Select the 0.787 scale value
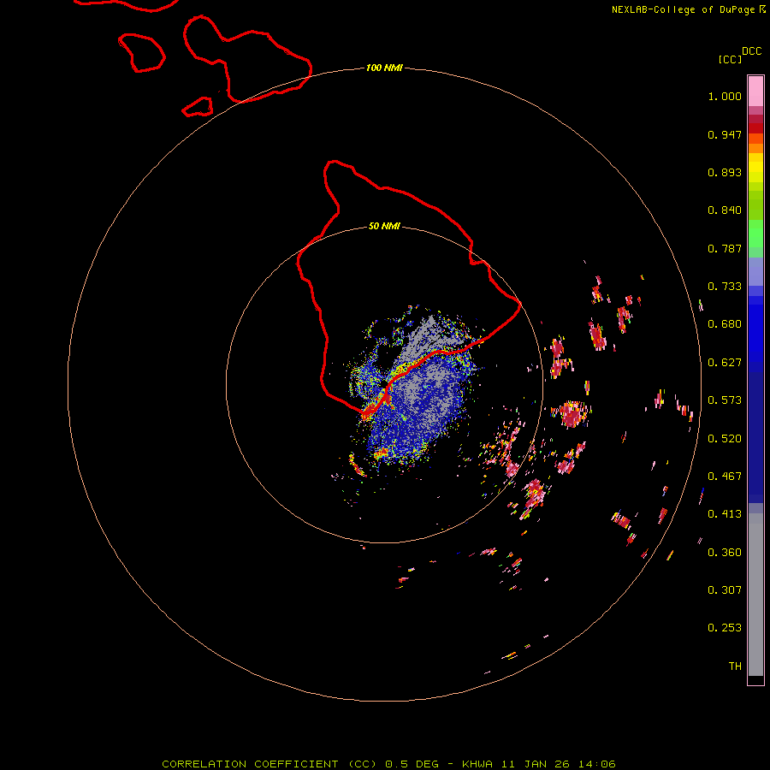 pos(725,248)
